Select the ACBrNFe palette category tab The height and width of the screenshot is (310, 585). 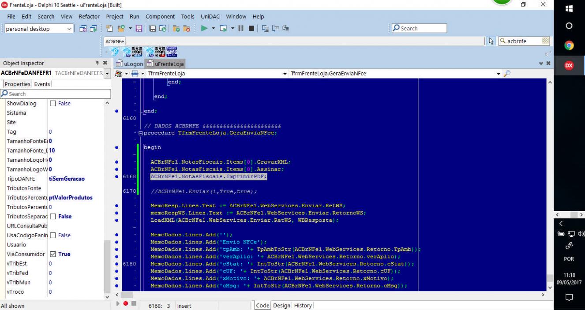click(115, 41)
